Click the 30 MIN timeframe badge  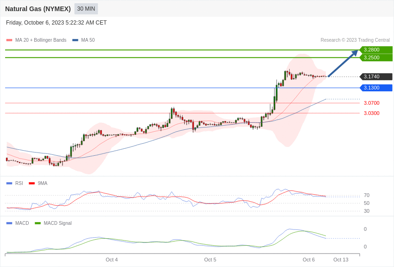[86, 9]
